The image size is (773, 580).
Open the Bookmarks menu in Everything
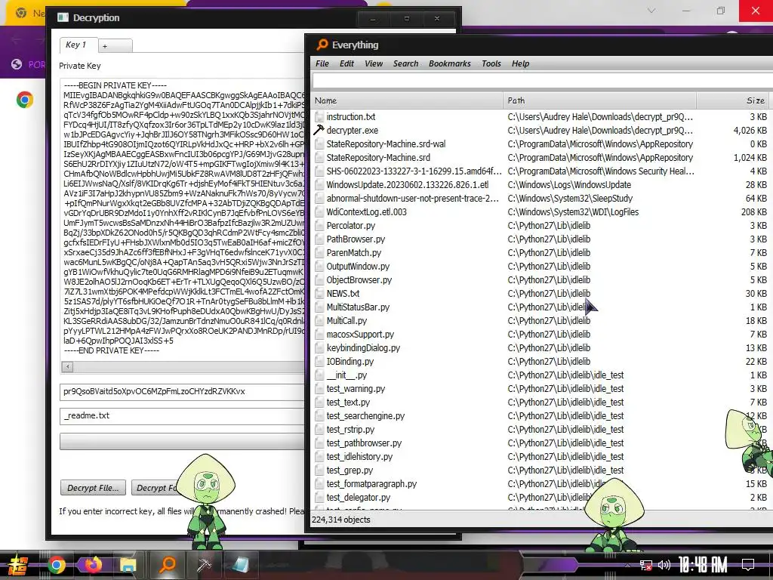(450, 63)
